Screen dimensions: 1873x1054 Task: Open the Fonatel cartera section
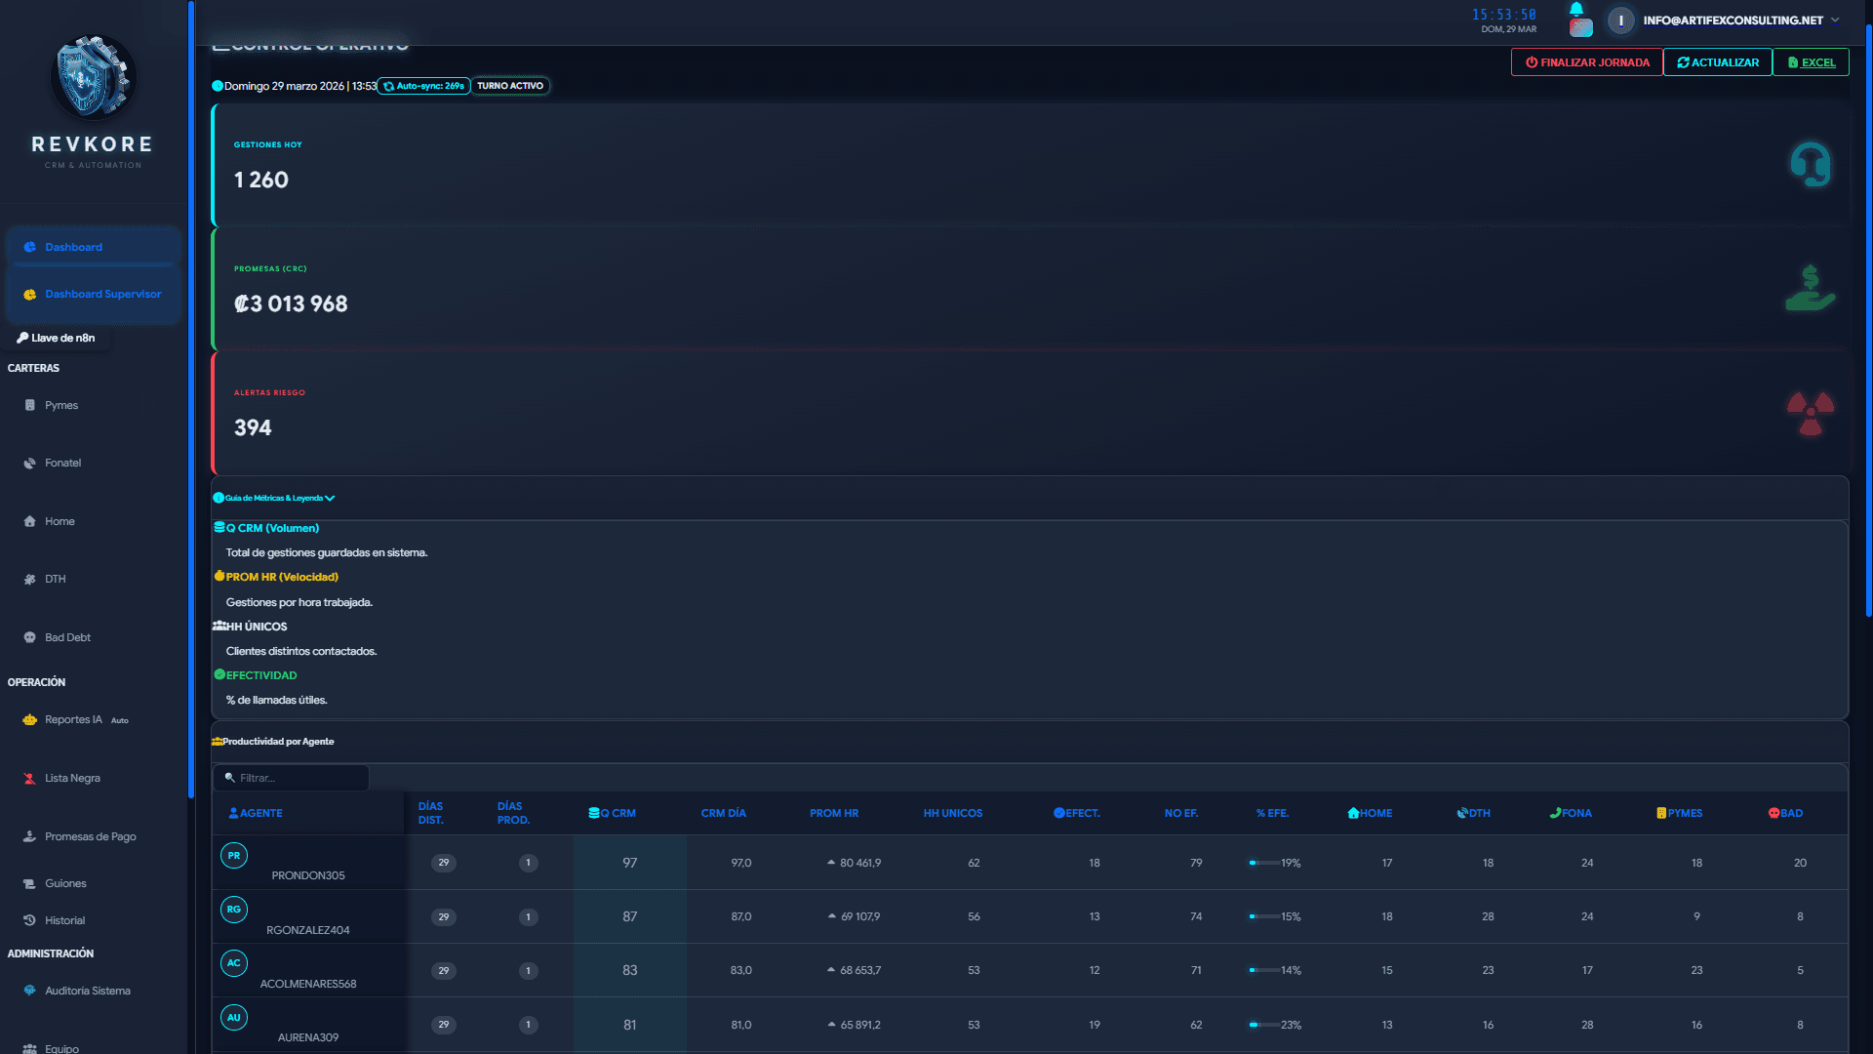(30, 463)
